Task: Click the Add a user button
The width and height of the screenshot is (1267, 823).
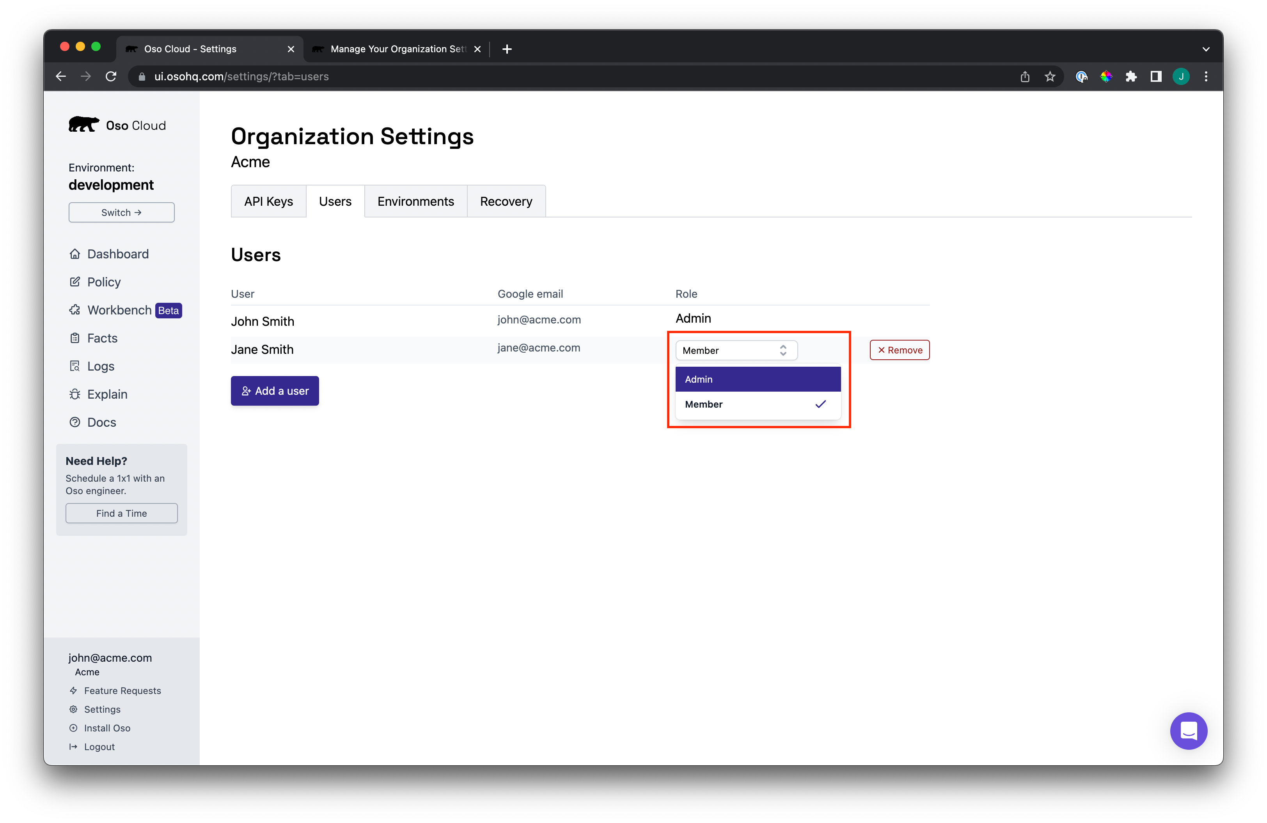Action: (275, 391)
